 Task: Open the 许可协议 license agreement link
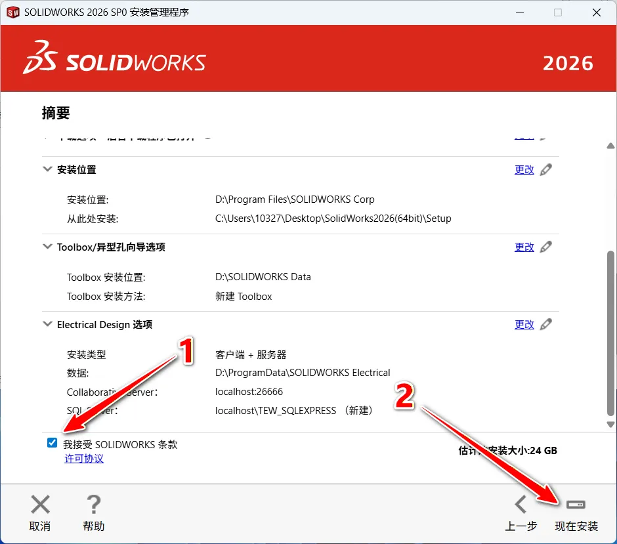pos(84,459)
